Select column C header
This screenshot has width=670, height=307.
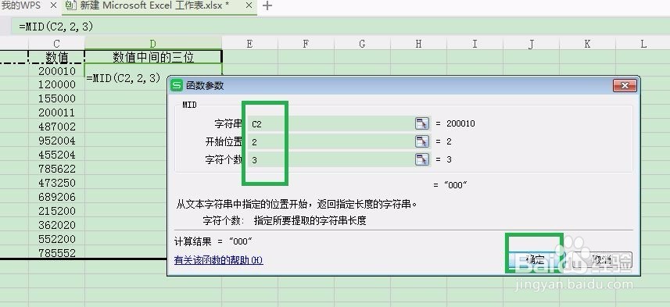(56, 43)
